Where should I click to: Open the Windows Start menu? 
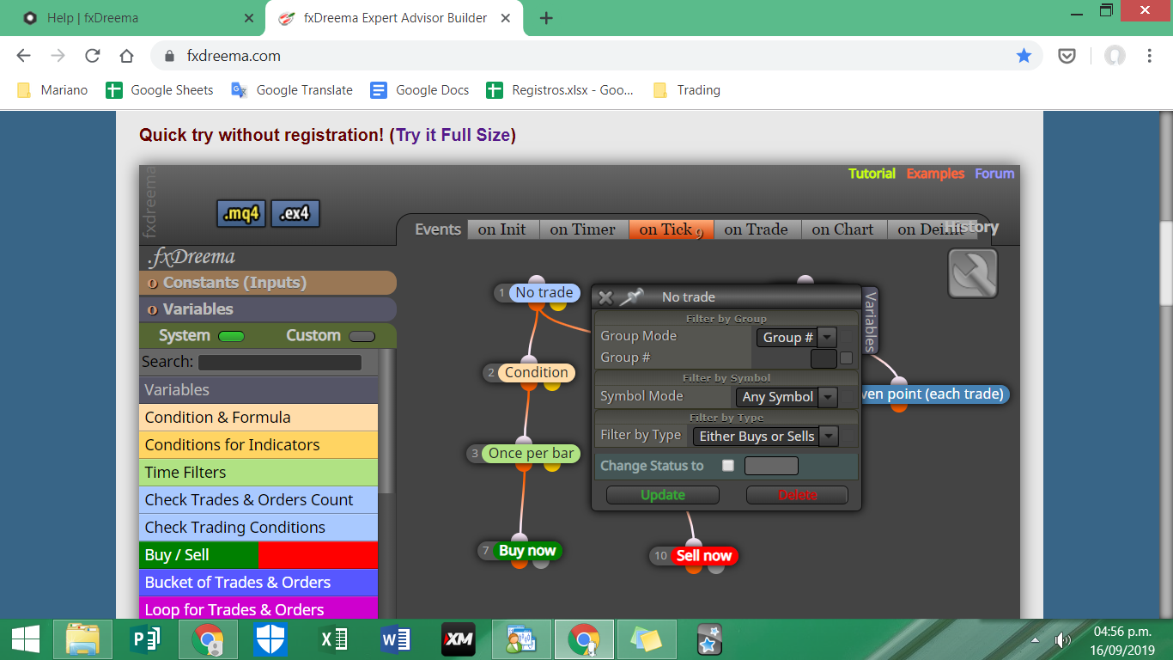25,639
